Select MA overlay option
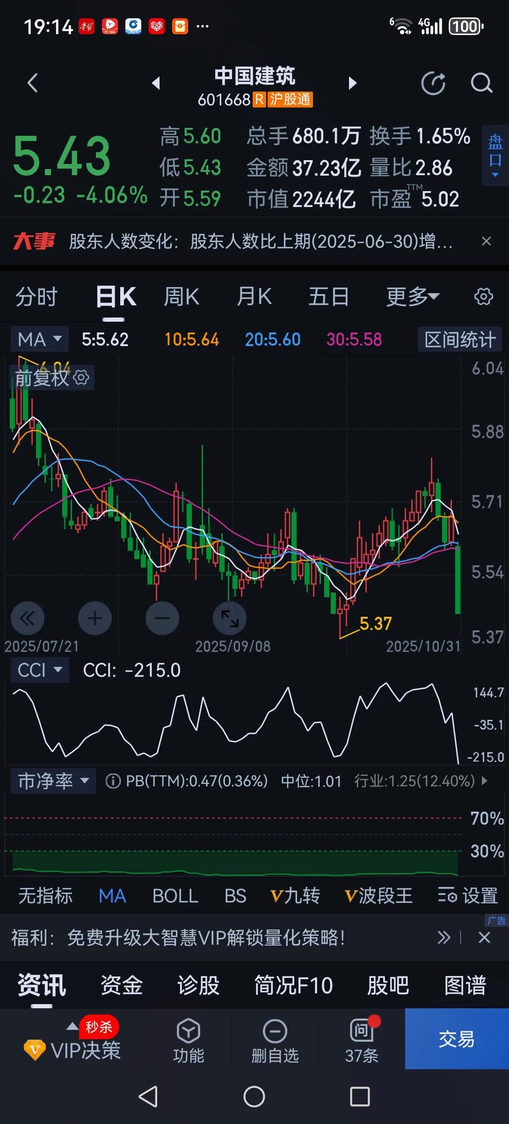Screen dimensions: 509x1124 pos(112,895)
